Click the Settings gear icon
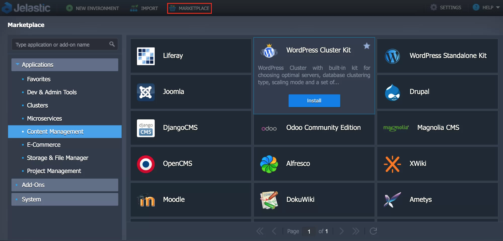Image resolution: width=503 pixels, height=241 pixels. pos(434,7)
